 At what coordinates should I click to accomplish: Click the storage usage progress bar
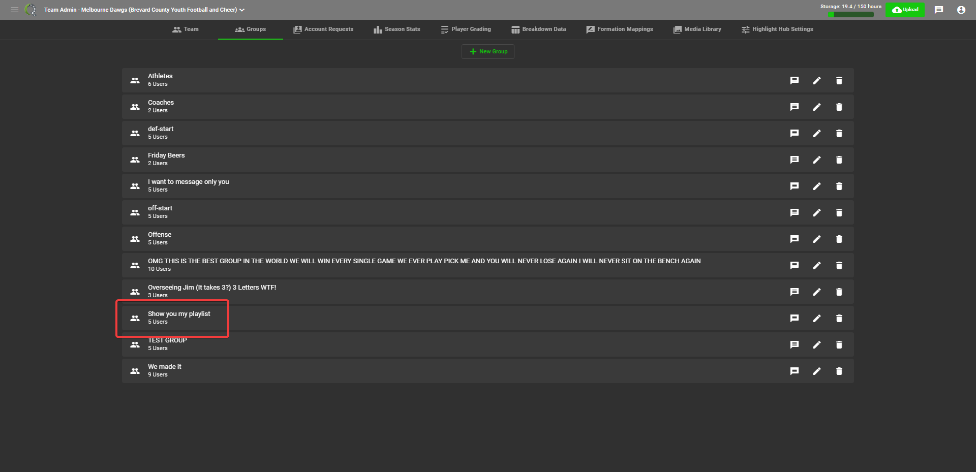pyautogui.click(x=851, y=14)
